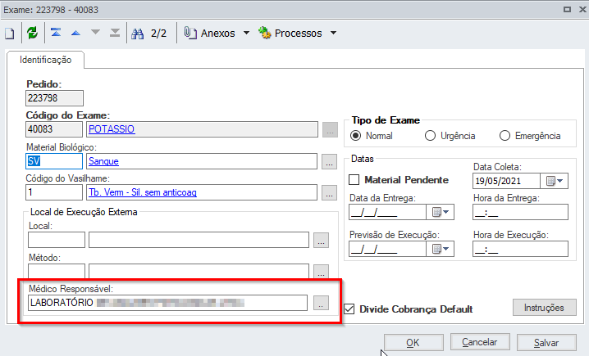Click the Cancelar button
This screenshot has height=356, width=589.
pos(480,342)
